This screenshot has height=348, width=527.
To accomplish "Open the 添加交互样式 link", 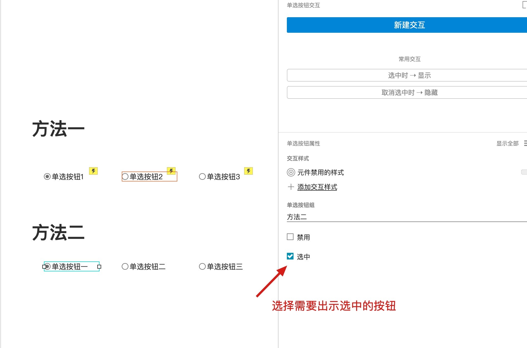I will click(x=317, y=187).
